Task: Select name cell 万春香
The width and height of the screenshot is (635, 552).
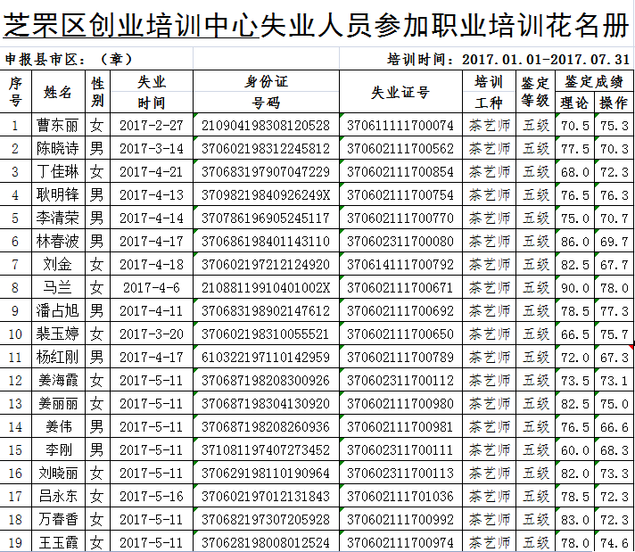Action: [58, 519]
